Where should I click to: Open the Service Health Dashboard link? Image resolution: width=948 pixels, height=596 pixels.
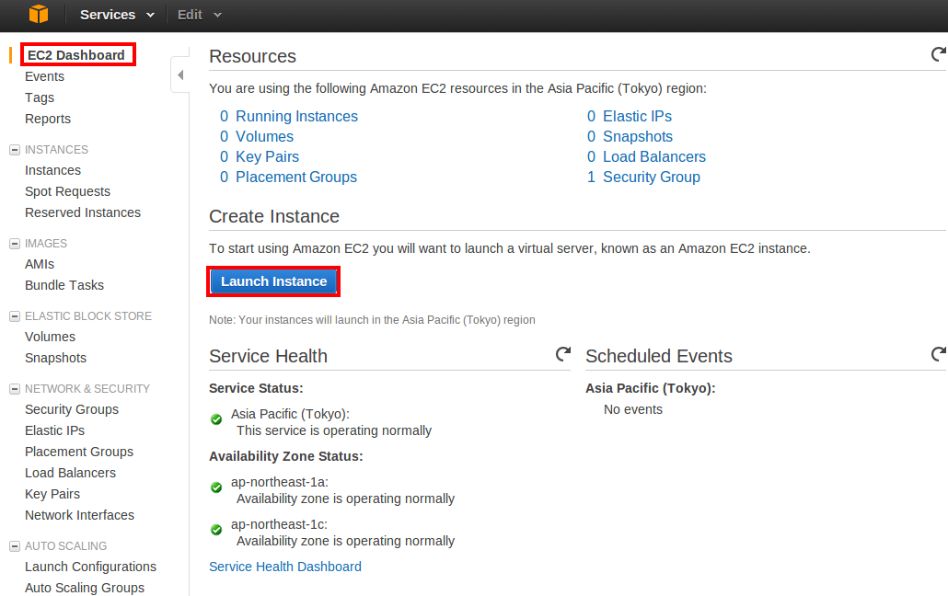[x=285, y=567]
